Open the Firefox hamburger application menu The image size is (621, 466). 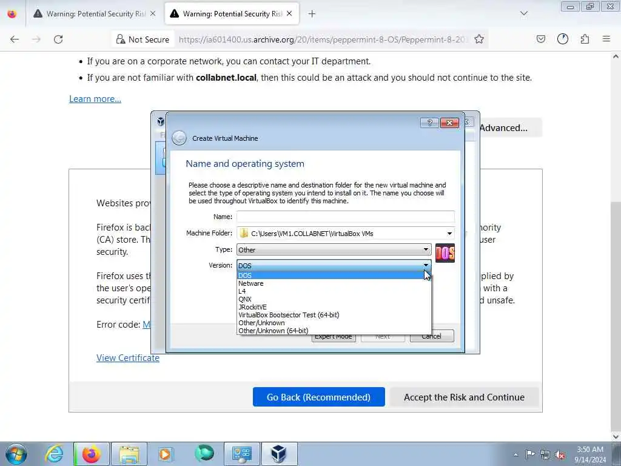pos(606,39)
